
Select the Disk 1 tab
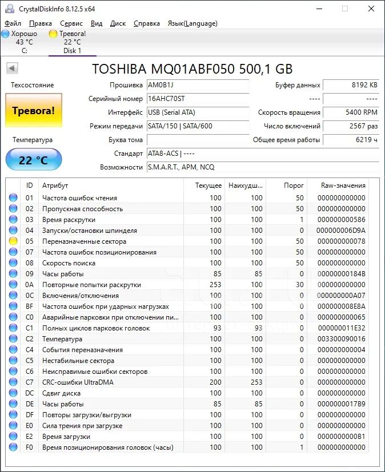(73, 42)
